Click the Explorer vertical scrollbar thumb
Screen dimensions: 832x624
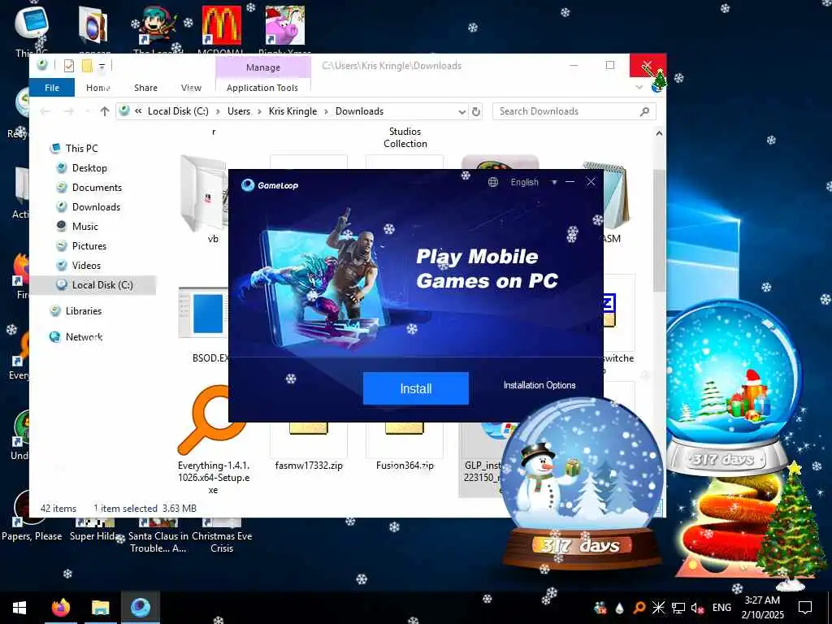(659, 230)
